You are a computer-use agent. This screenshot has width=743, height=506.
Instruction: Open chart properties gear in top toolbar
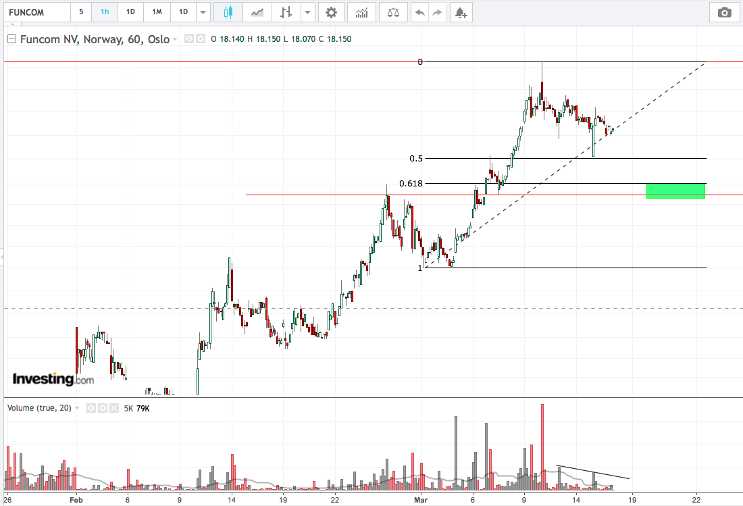(331, 12)
